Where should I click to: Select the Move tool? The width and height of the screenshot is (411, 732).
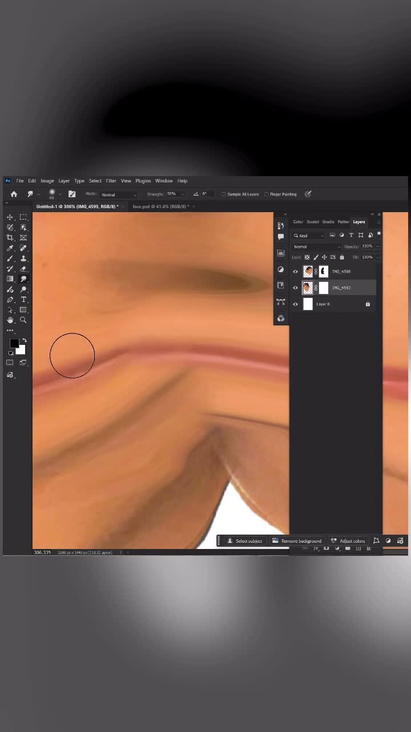[10, 217]
